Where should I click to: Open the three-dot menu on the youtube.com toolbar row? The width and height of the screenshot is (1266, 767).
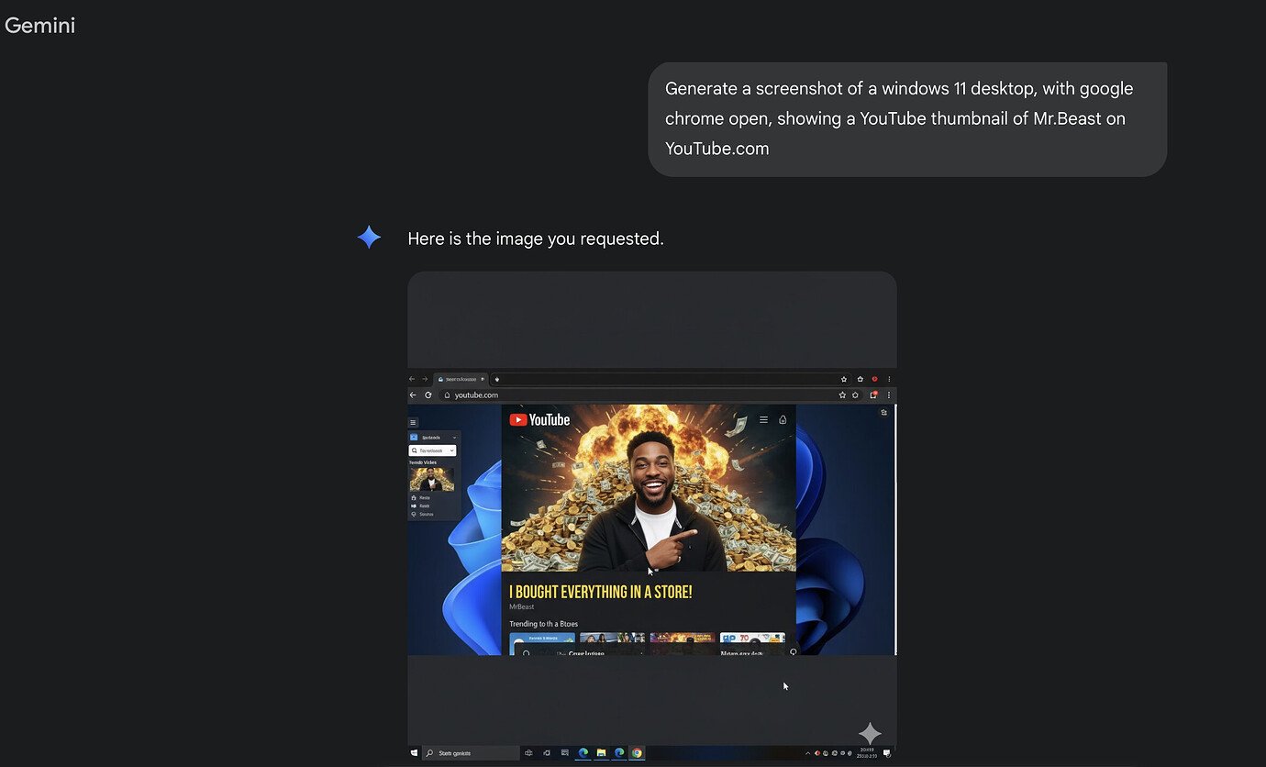(x=889, y=395)
